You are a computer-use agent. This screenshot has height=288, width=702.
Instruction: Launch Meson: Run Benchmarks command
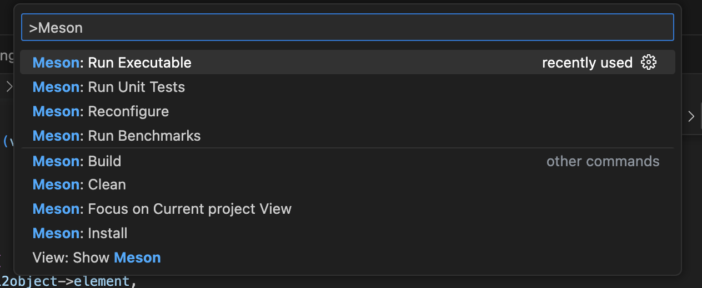pos(117,136)
